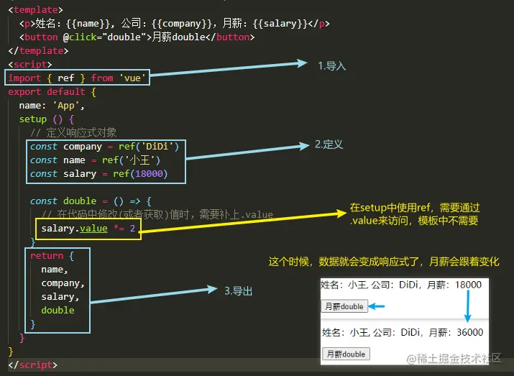Click the preview text ending 月薪：36000
Screen dimensions: 514x376
click(x=403, y=332)
